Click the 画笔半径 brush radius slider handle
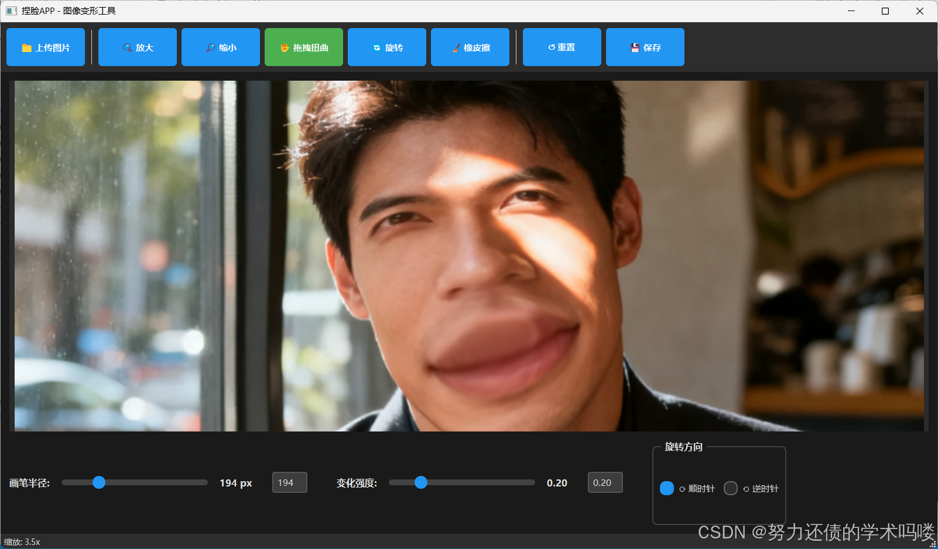Viewport: 938px width, 549px height. tap(99, 482)
